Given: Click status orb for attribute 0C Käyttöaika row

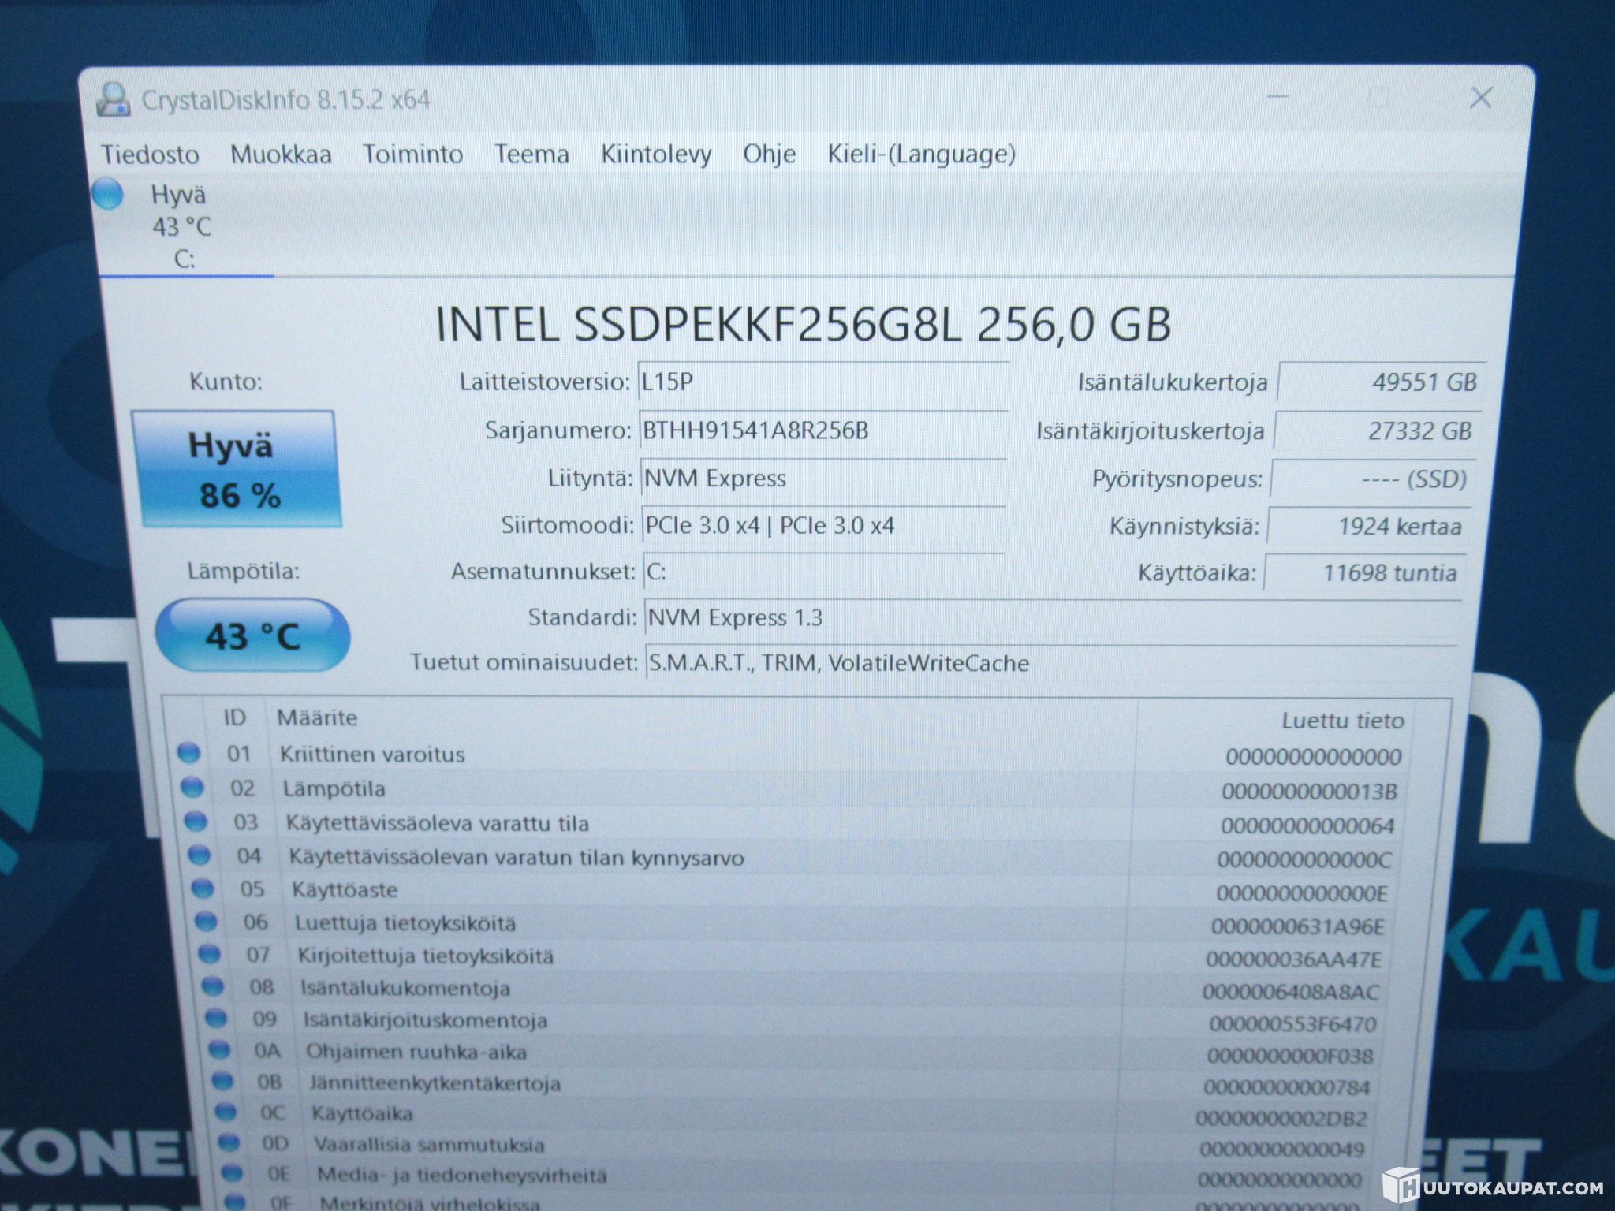Looking at the screenshot, I should click(x=226, y=1112).
